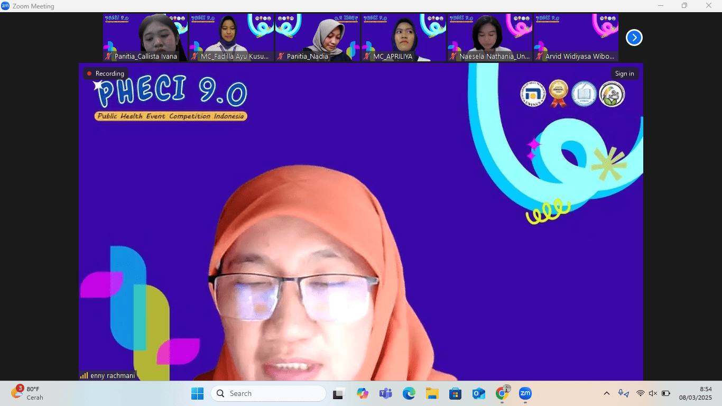Viewport: 722px width, 406px height.
Task: Click muted mic icon beside Panitia_Callista Ivana
Action: click(108, 56)
